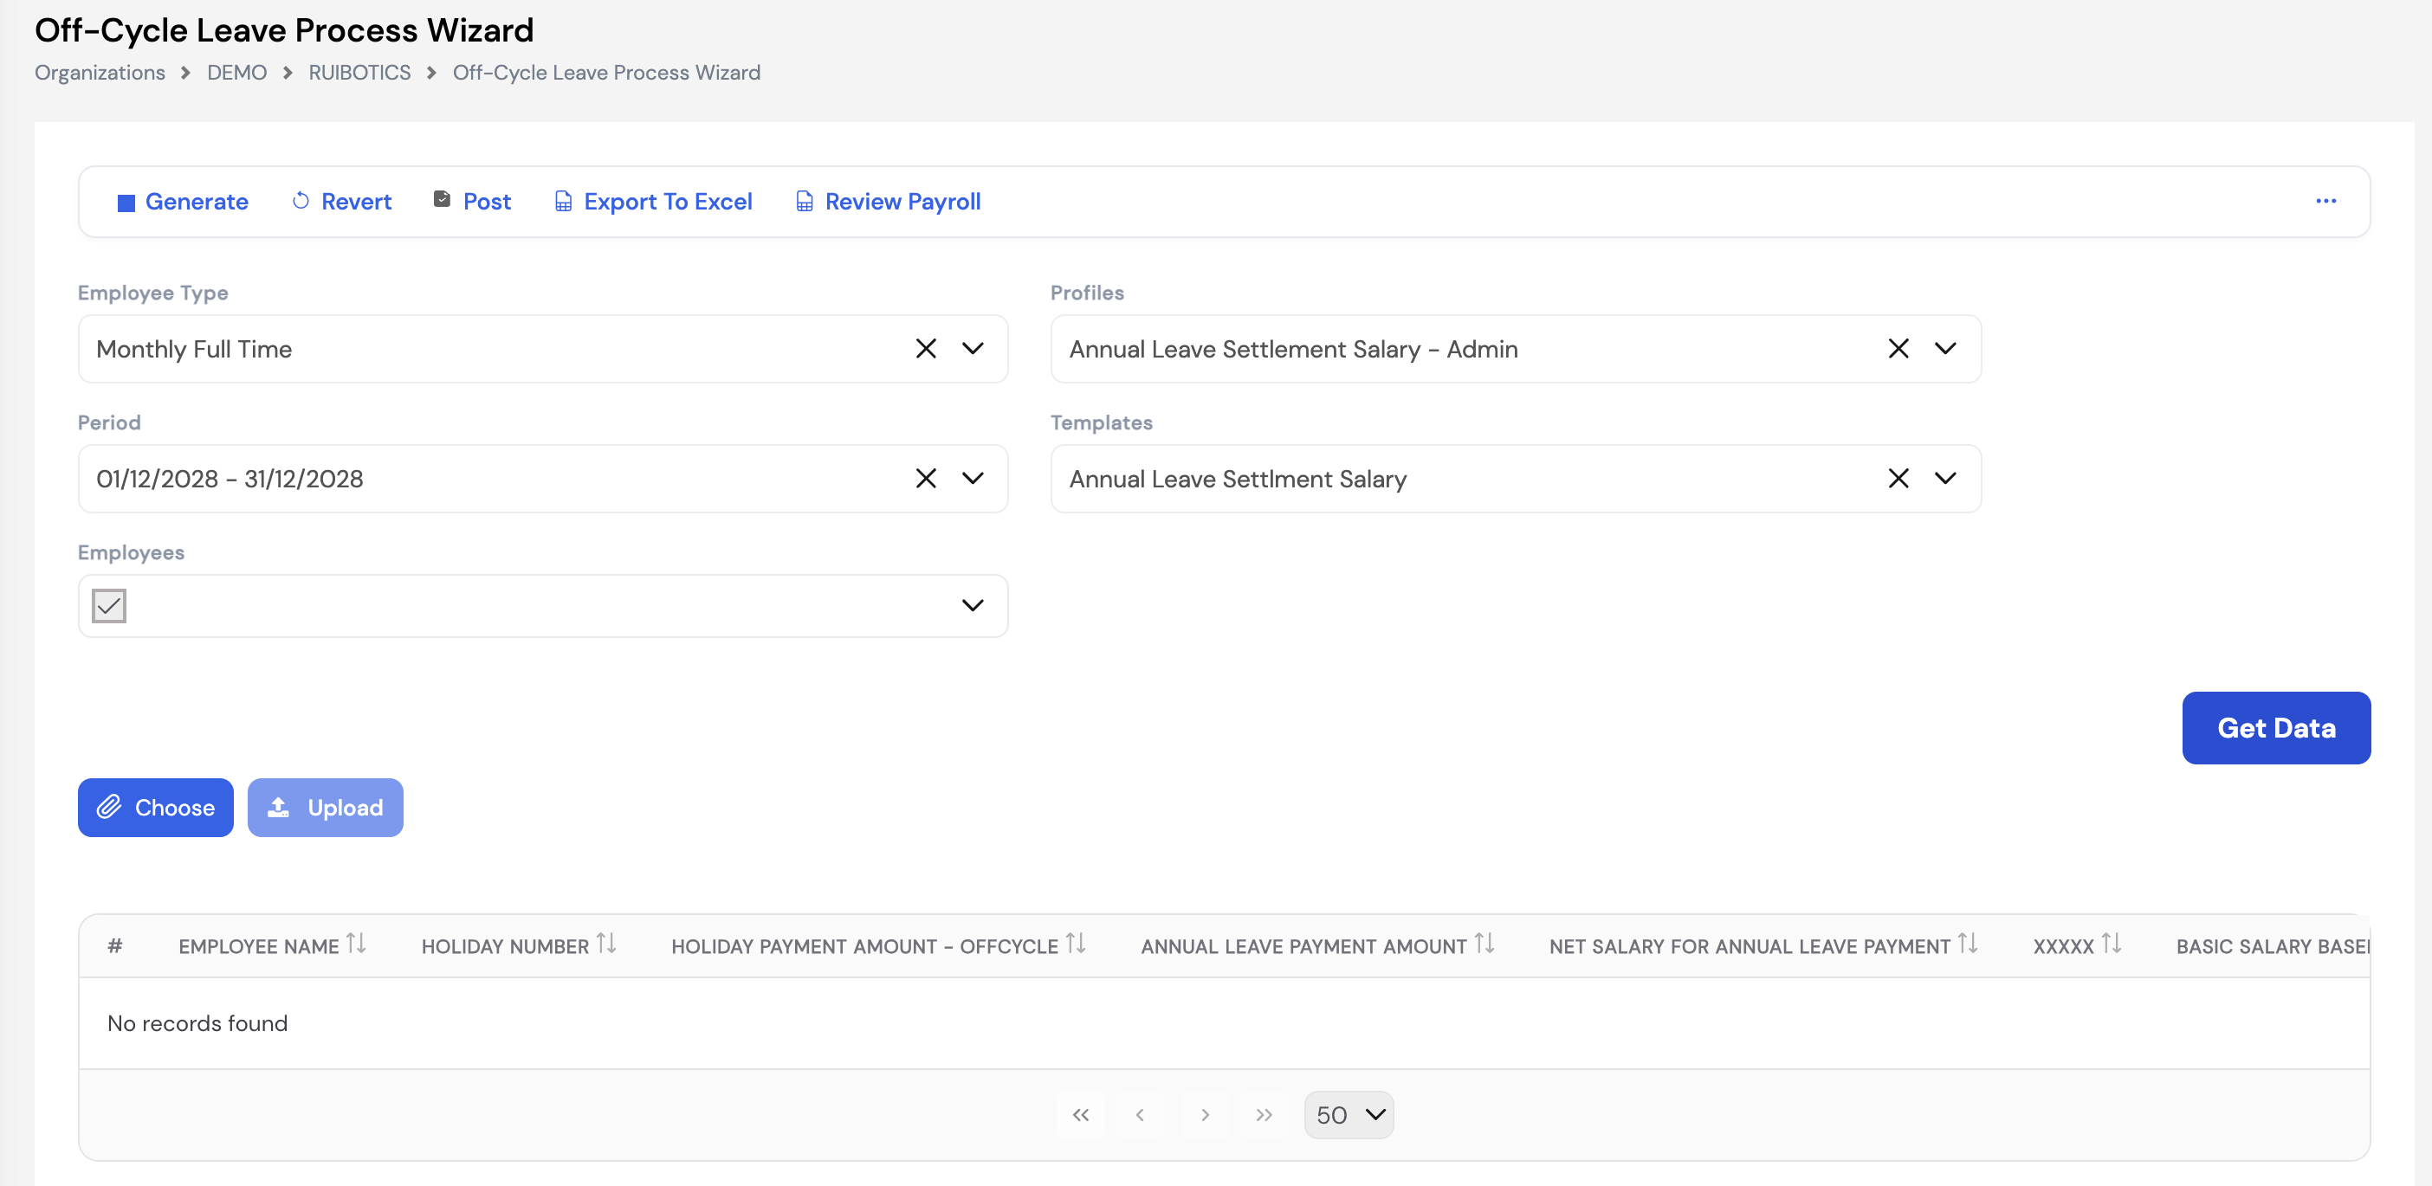Go to the next page
This screenshot has width=2432, height=1186.
pos(1205,1115)
